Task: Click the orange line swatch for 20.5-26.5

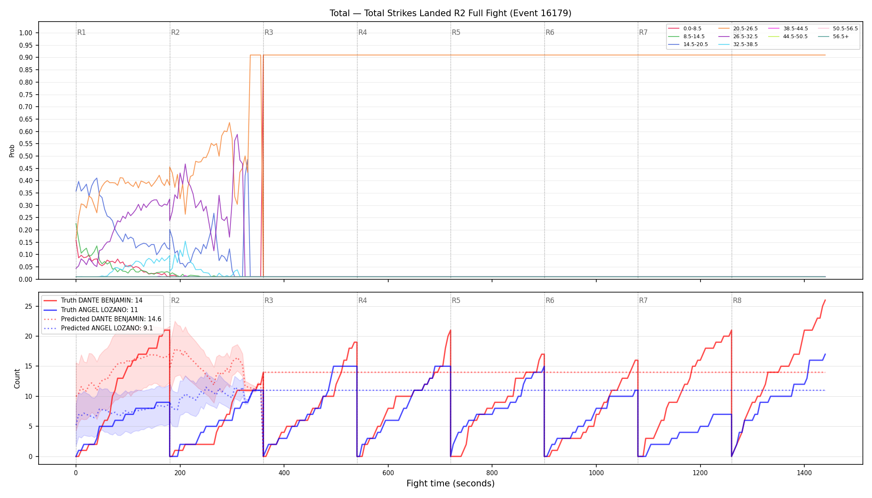Action: pos(724,29)
